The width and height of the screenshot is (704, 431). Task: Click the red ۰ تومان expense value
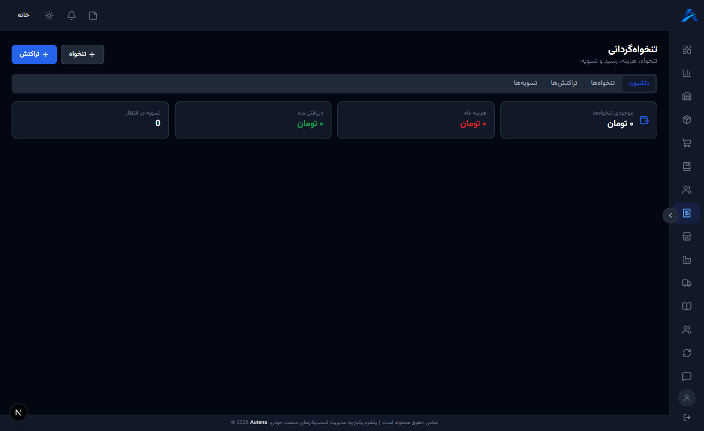[473, 124]
